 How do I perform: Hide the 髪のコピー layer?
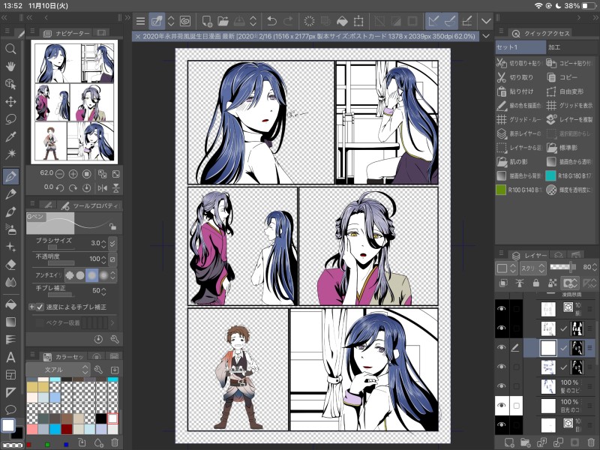pyautogui.click(x=502, y=386)
